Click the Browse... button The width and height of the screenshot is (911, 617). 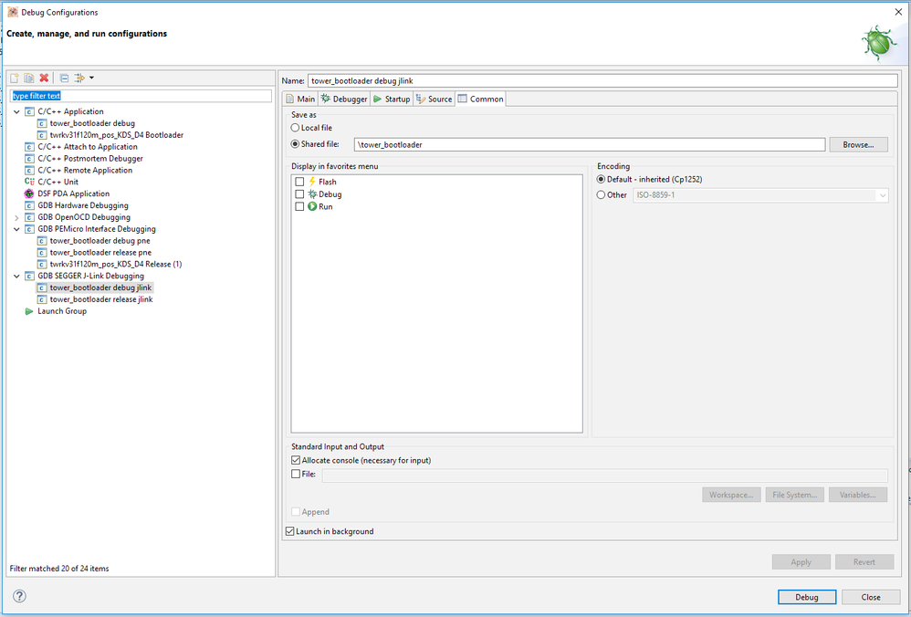[x=858, y=144]
